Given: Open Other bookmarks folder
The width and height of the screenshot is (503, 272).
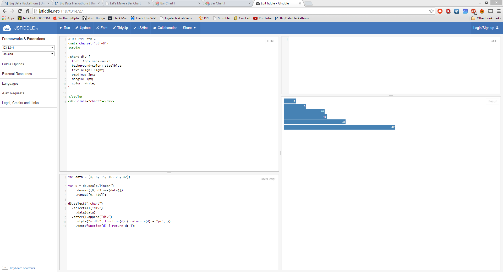Looking at the screenshot, I should pyautogui.click(x=486, y=18).
